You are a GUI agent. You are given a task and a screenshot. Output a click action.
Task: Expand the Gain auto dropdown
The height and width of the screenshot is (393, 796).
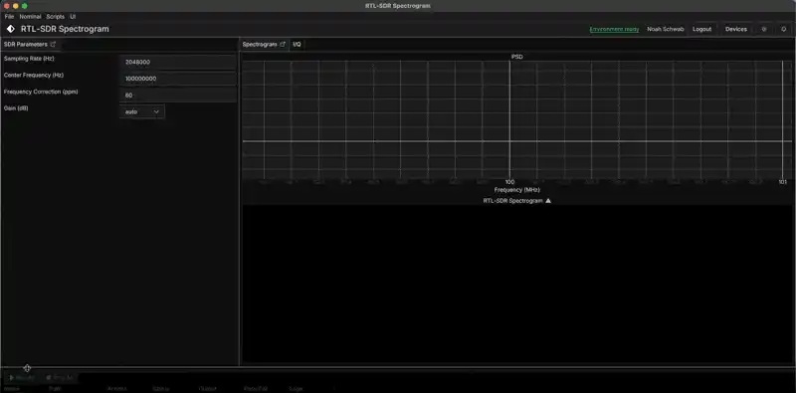click(x=141, y=111)
